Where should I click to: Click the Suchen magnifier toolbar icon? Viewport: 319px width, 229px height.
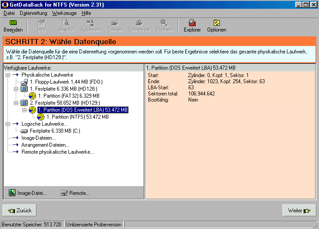coord(164,23)
